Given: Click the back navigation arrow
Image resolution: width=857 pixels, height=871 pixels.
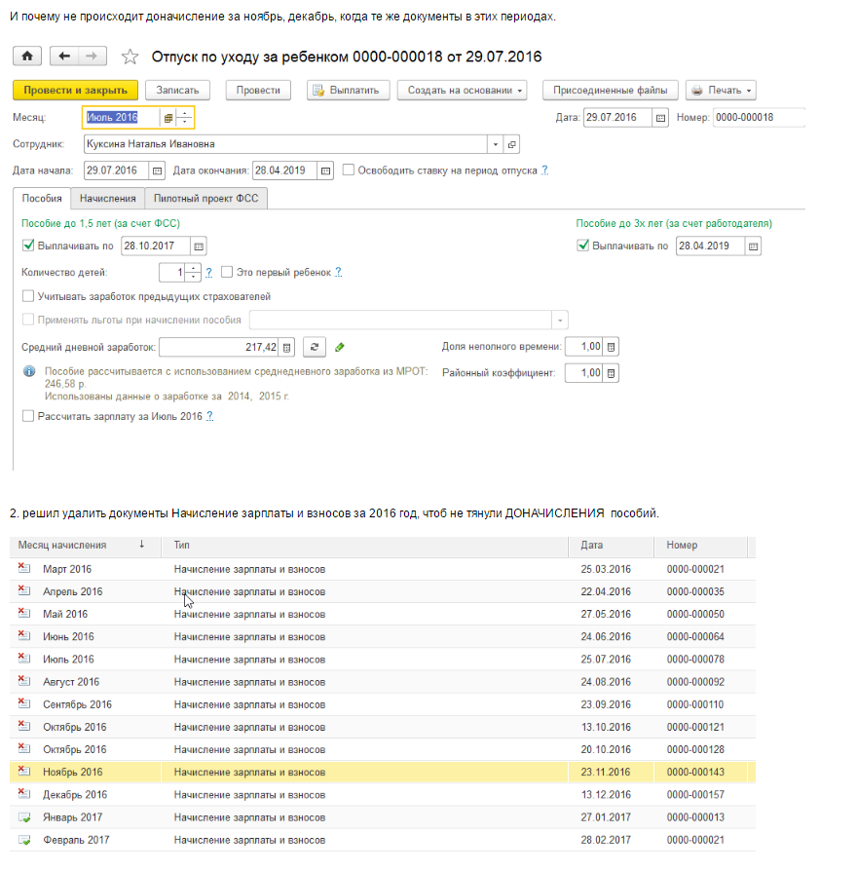Looking at the screenshot, I should pos(63,57).
